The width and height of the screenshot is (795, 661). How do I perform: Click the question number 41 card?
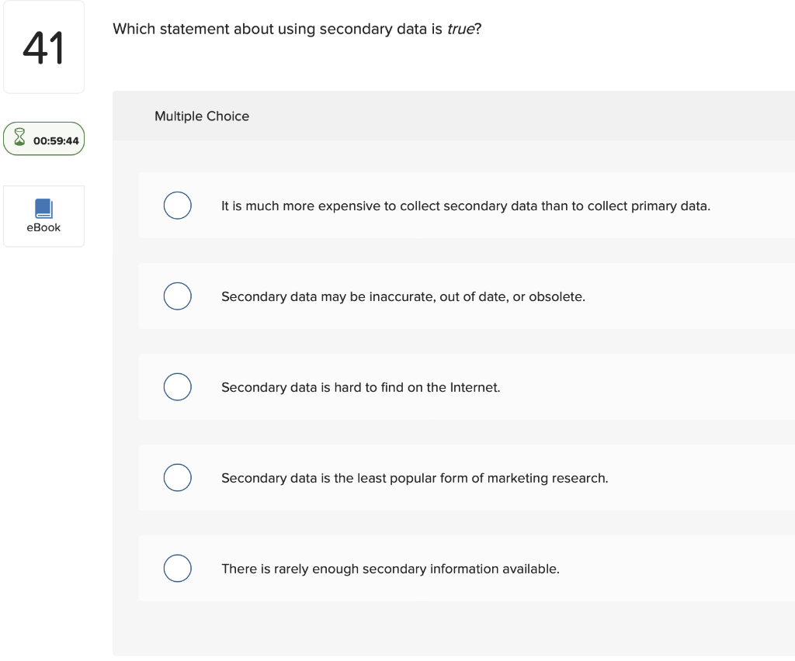tap(43, 47)
